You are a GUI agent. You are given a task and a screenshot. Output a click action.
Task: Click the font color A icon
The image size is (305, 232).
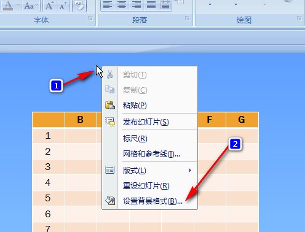[x=8, y=6]
